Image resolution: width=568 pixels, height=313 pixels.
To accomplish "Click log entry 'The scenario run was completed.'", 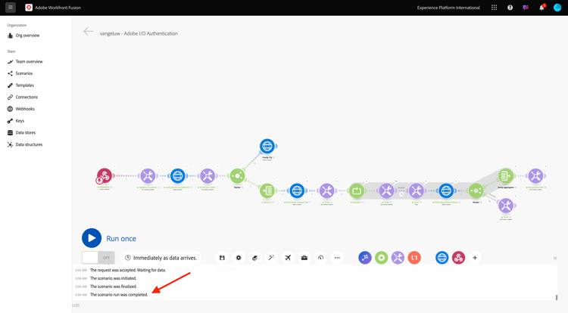I will click(119, 295).
